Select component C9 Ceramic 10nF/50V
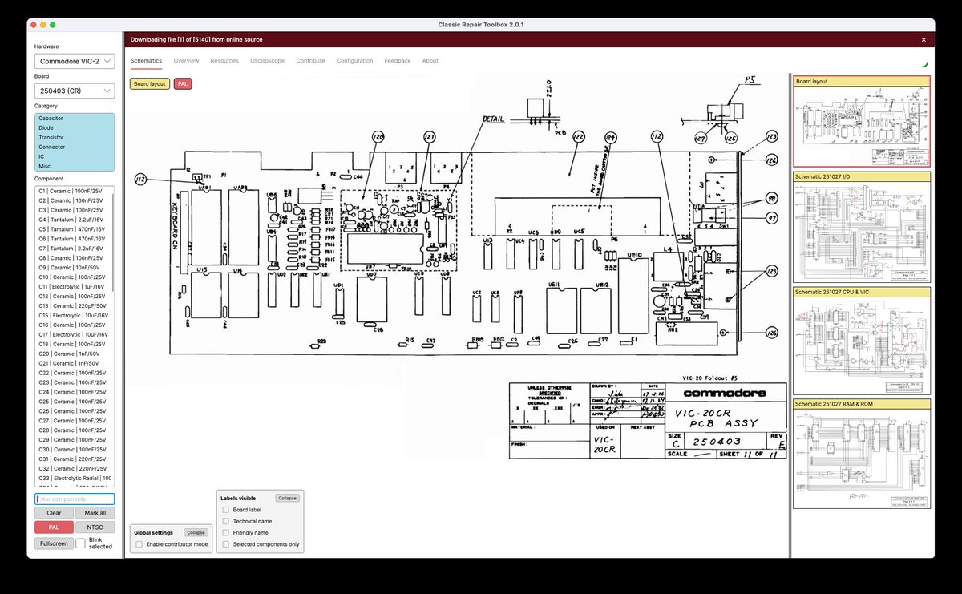Viewport: 962px width, 594px height. [x=73, y=268]
